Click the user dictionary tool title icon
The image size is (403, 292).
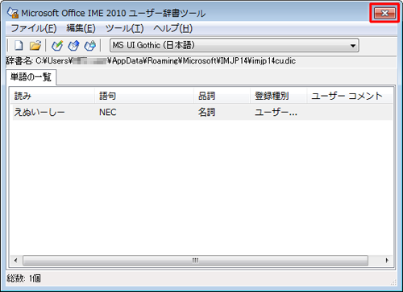(x=13, y=13)
